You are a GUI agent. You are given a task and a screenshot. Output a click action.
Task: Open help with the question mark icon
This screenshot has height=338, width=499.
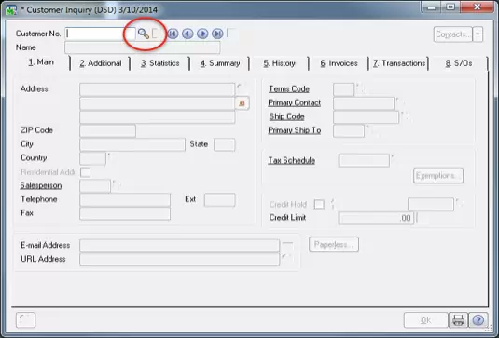[478, 320]
